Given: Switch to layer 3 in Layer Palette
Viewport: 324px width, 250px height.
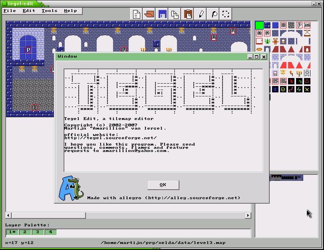Looking at the screenshot, I should (x=38, y=232).
